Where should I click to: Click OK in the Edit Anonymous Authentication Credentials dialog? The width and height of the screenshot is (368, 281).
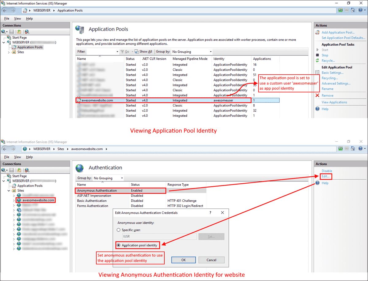coord(183,260)
